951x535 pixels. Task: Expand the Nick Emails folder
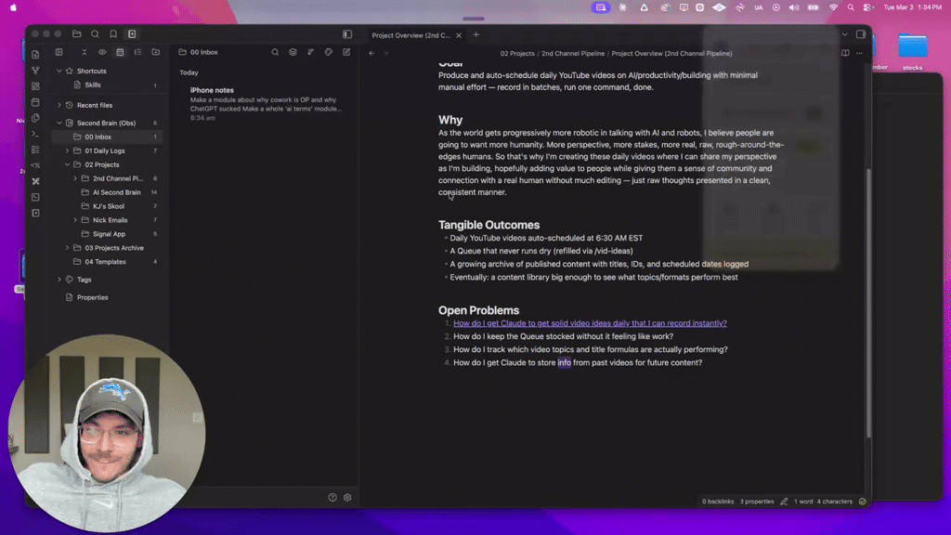[x=75, y=220]
